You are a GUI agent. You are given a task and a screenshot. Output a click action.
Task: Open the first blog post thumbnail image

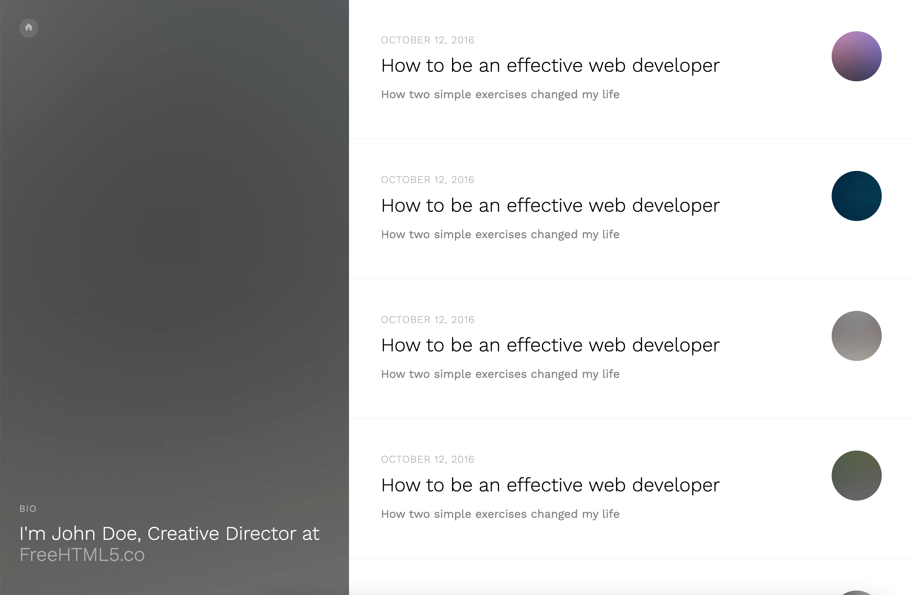[856, 56]
